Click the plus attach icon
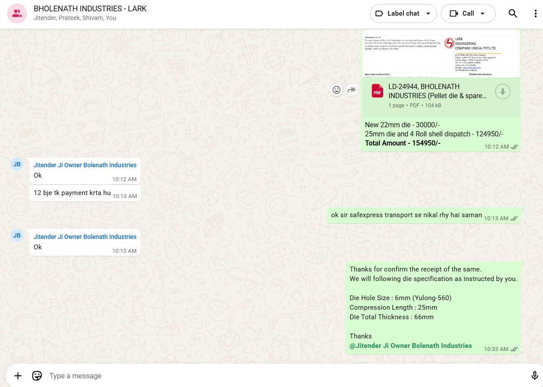 (x=18, y=376)
